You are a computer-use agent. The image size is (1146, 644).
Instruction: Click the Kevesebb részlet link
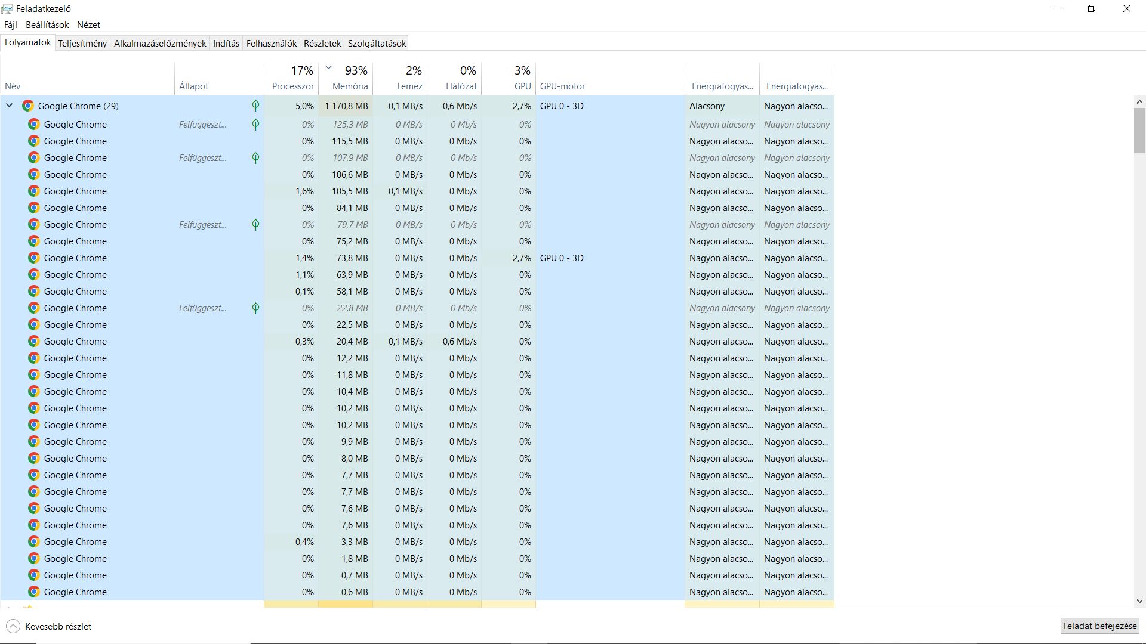58,627
